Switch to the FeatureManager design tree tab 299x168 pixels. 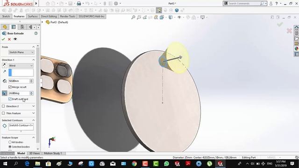click(x=5, y=27)
